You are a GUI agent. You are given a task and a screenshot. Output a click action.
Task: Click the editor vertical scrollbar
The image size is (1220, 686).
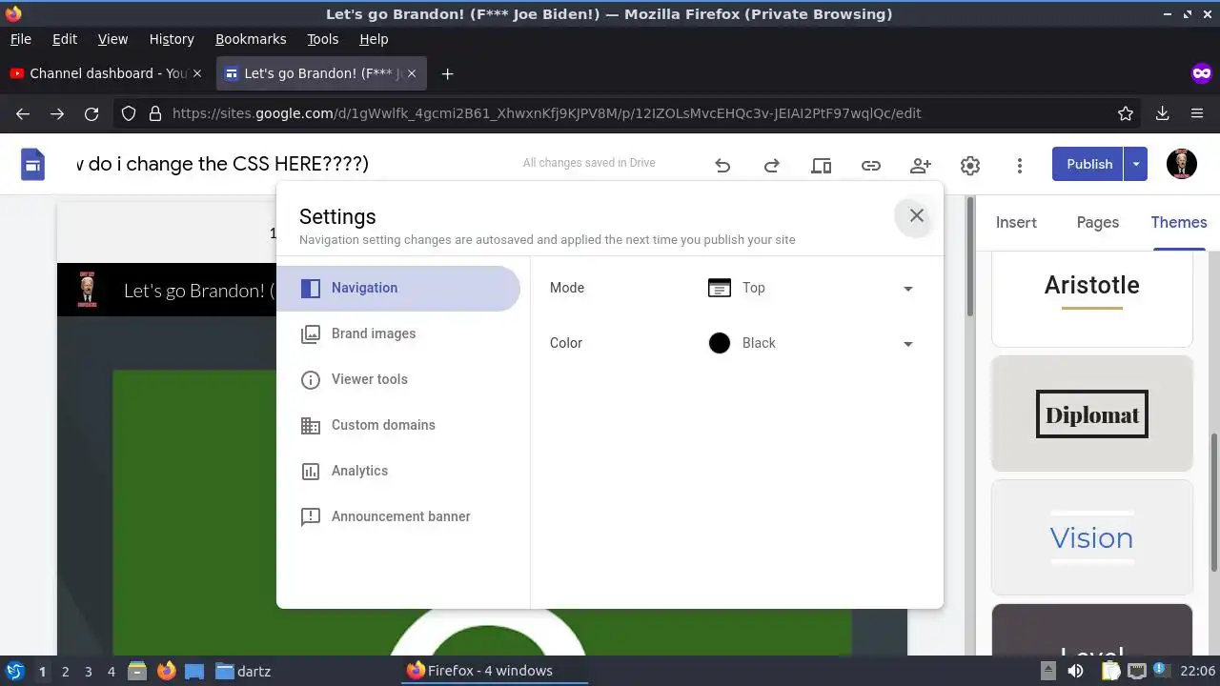[970, 257]
